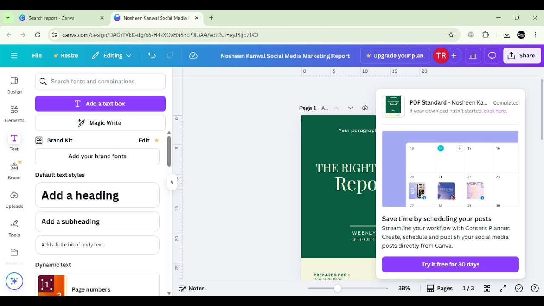Viewport: 544px width, 306px height.
Task: Open a new browser tab
Action: coord(211,18)
